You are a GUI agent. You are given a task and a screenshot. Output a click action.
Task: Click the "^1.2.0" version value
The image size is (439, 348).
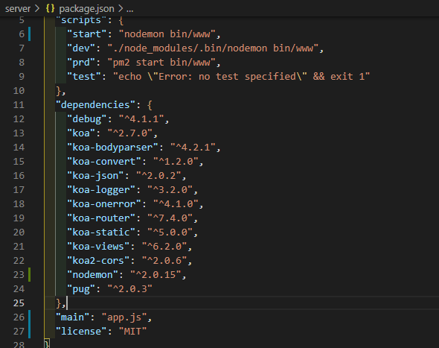[x=176, y=162]
